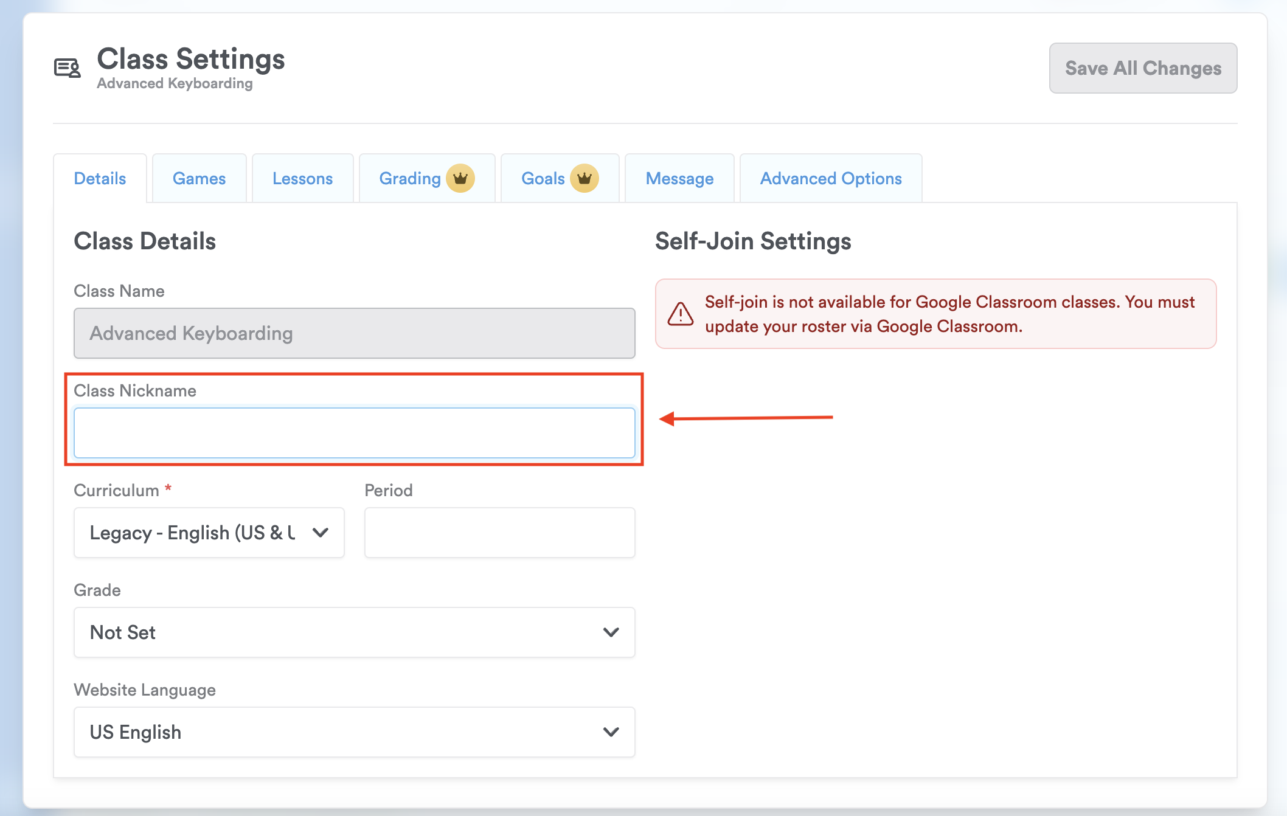Open the Lessons tab
1287x816 pixels.
pyautogui.click(x=302, y=178)
